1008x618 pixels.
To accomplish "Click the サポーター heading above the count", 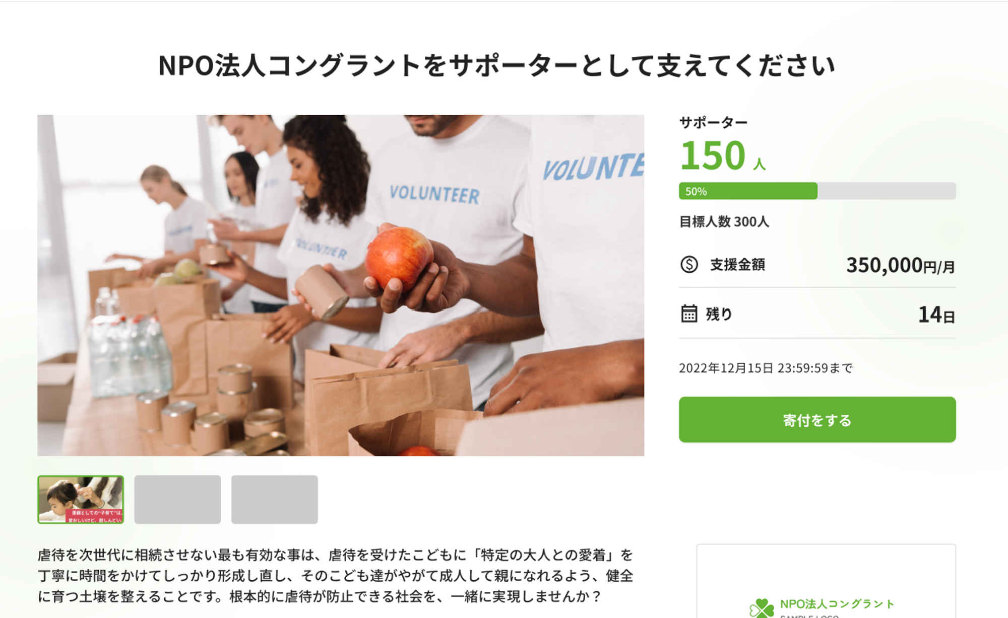I will pos(713,122).
